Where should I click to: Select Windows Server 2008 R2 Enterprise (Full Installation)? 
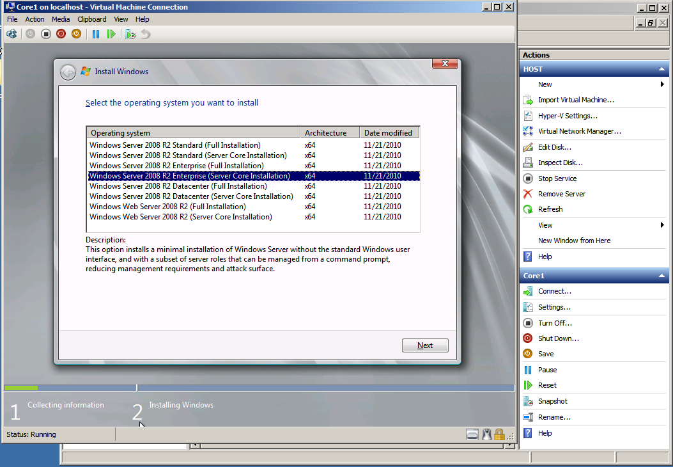point(253,166)
